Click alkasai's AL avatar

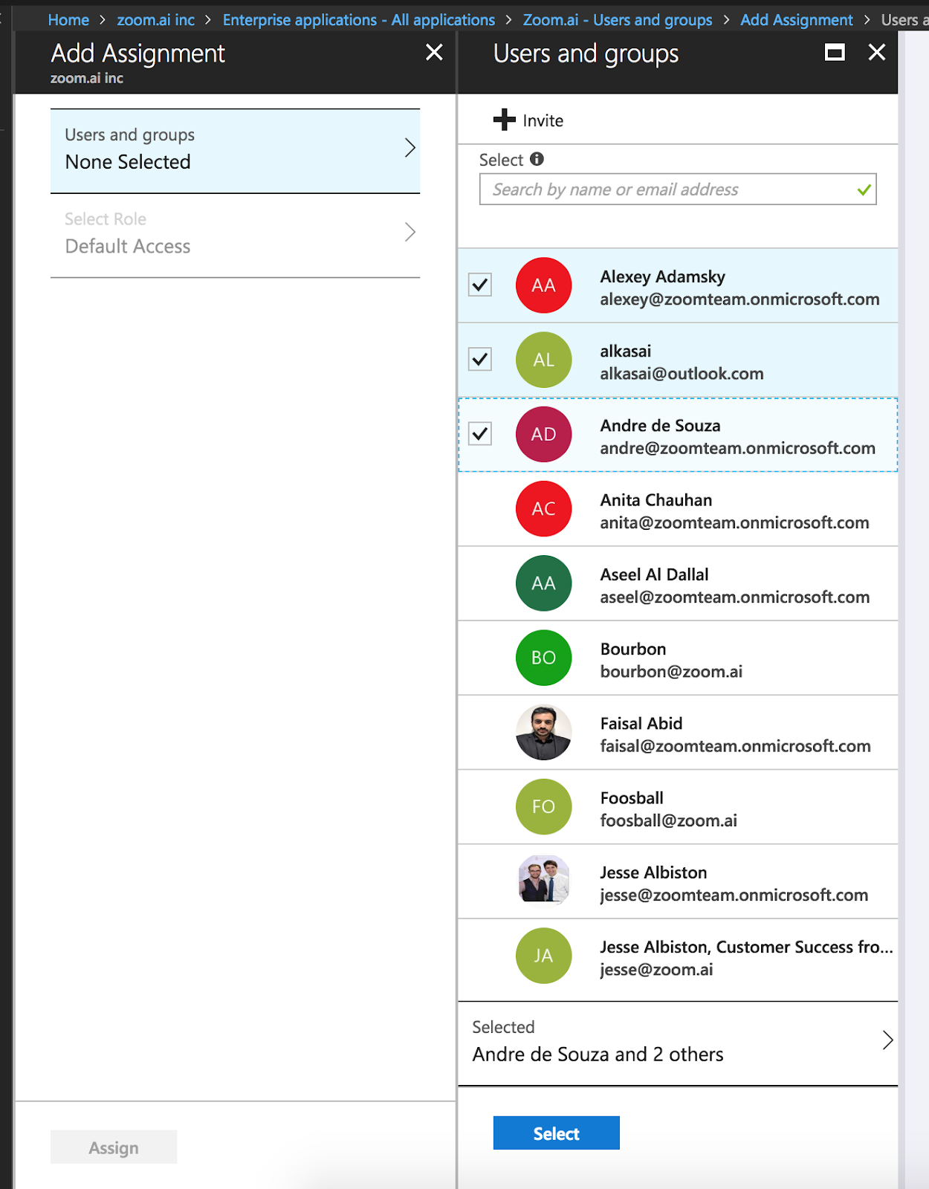(544, 360)
